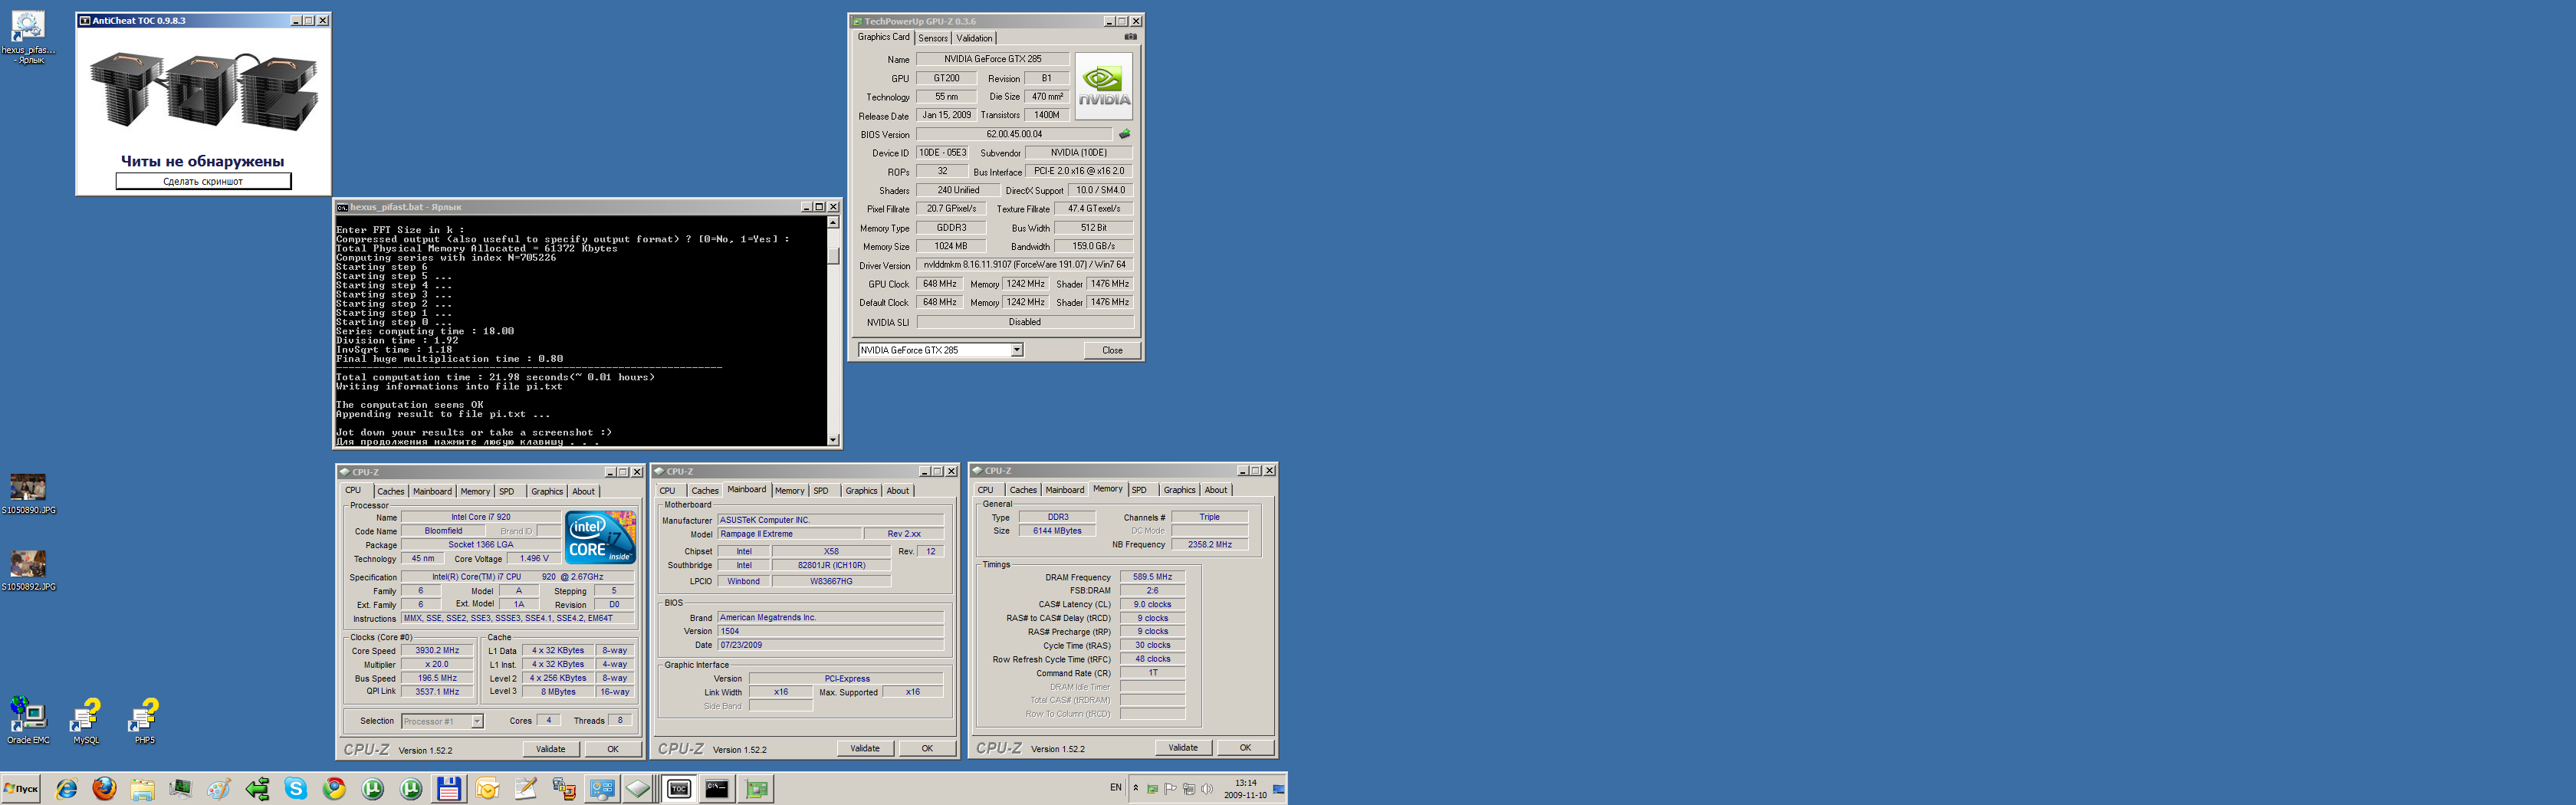Click the NVIDIA SLI Disabled field
This screenshot has width=2576, height=805.
coord(1024,322)
